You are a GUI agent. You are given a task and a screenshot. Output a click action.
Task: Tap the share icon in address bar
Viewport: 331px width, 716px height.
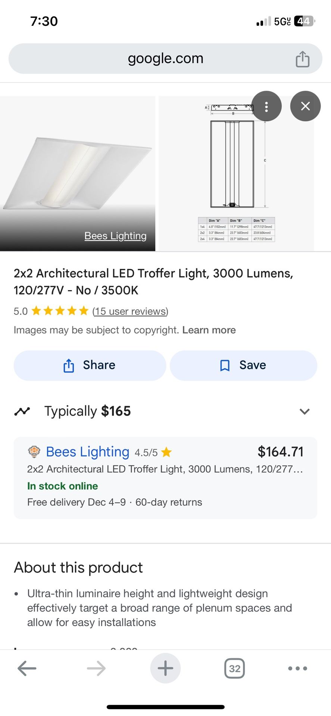[302, 59]
